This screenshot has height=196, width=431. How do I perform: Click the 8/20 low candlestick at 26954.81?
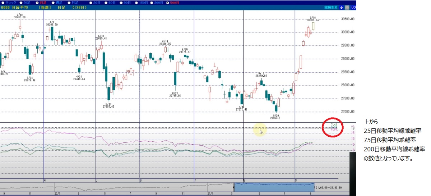[276, 108]
